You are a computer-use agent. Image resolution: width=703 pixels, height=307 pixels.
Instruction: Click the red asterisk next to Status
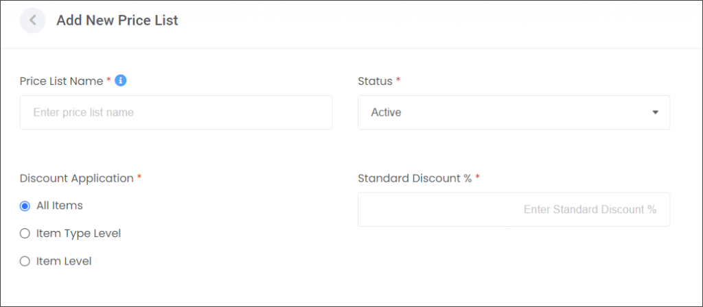pos(398,79)
